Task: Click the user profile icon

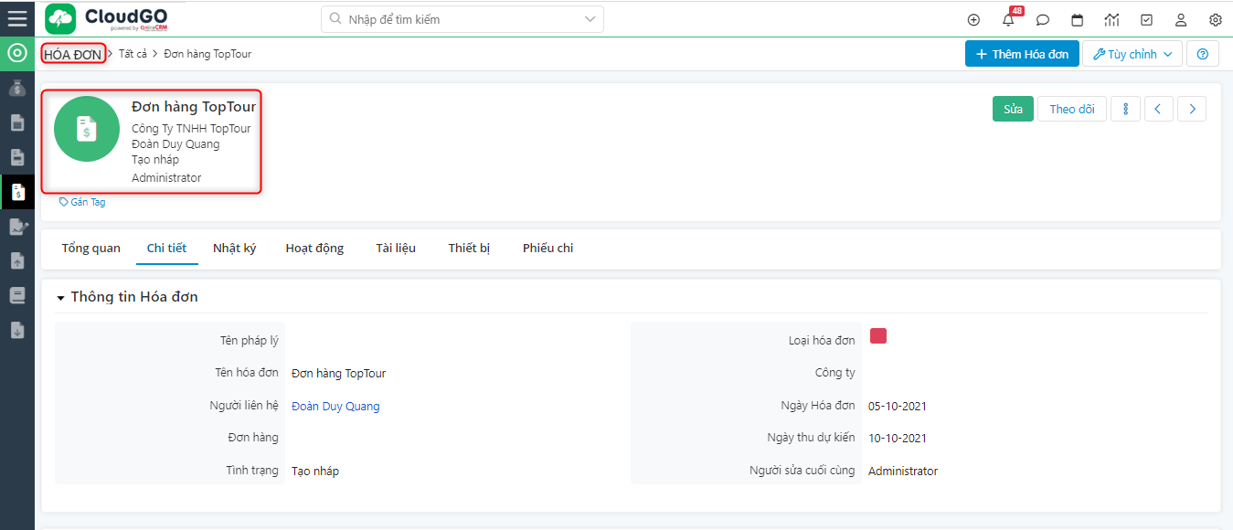Action: point(1180,20)
